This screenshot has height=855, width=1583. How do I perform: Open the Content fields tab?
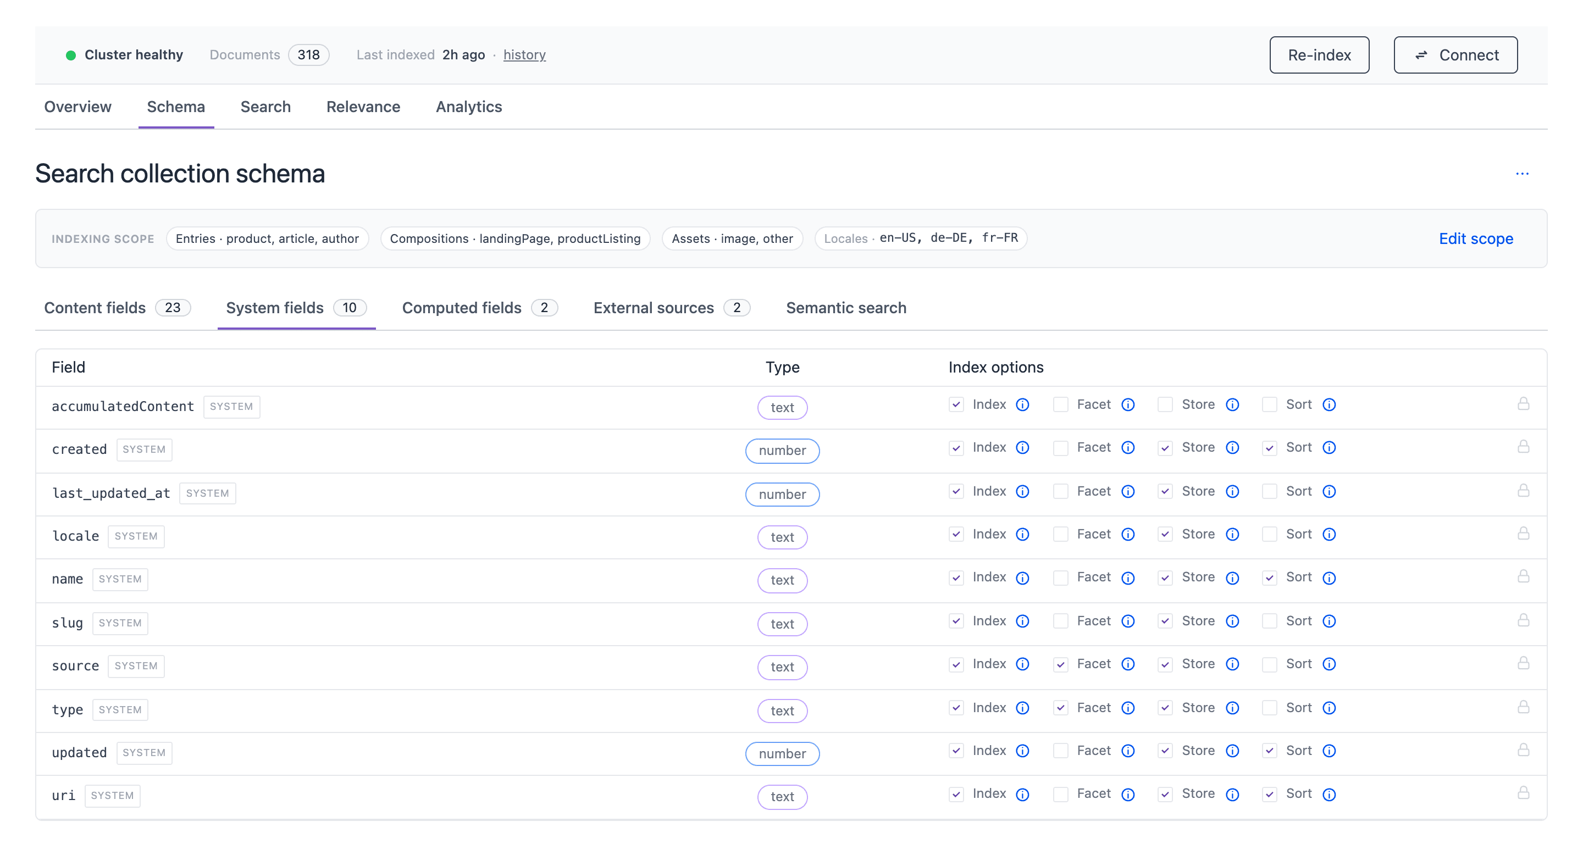point(117,308)
